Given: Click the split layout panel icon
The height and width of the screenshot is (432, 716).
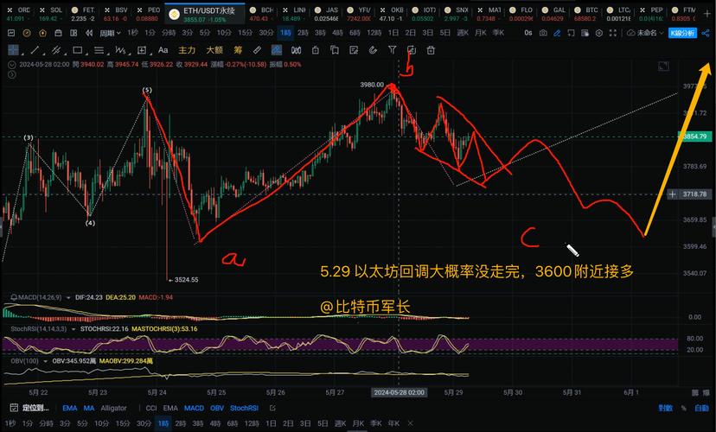Looking at the screenshot, I should click(x=74, y=33).
